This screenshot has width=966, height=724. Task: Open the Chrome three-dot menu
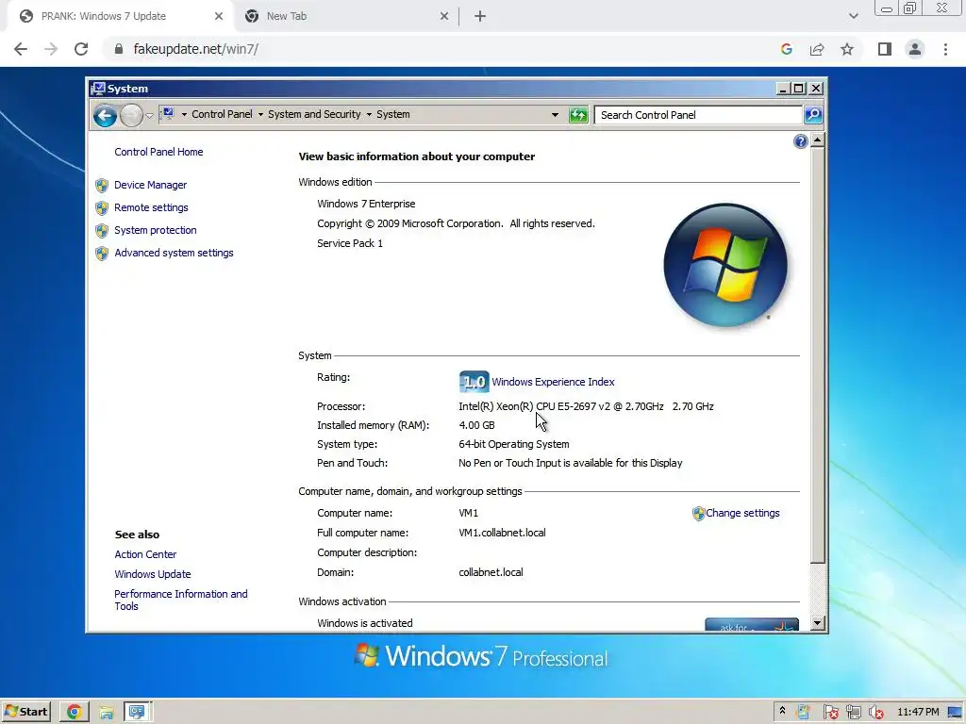[x=945, y=49]
